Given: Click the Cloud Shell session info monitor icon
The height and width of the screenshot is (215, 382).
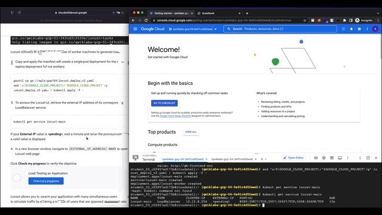Looking at the screenshot, I should (x=340, y=158).
